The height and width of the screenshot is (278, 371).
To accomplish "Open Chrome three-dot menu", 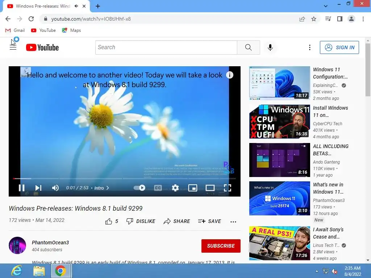I will click(363, 19).
